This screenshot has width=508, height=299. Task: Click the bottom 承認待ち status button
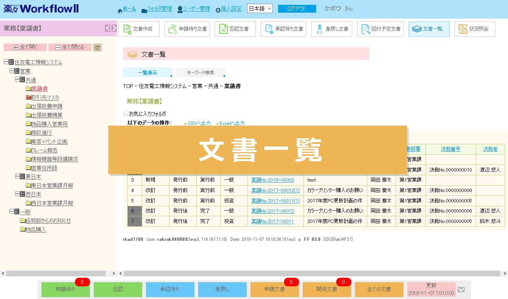170,290
